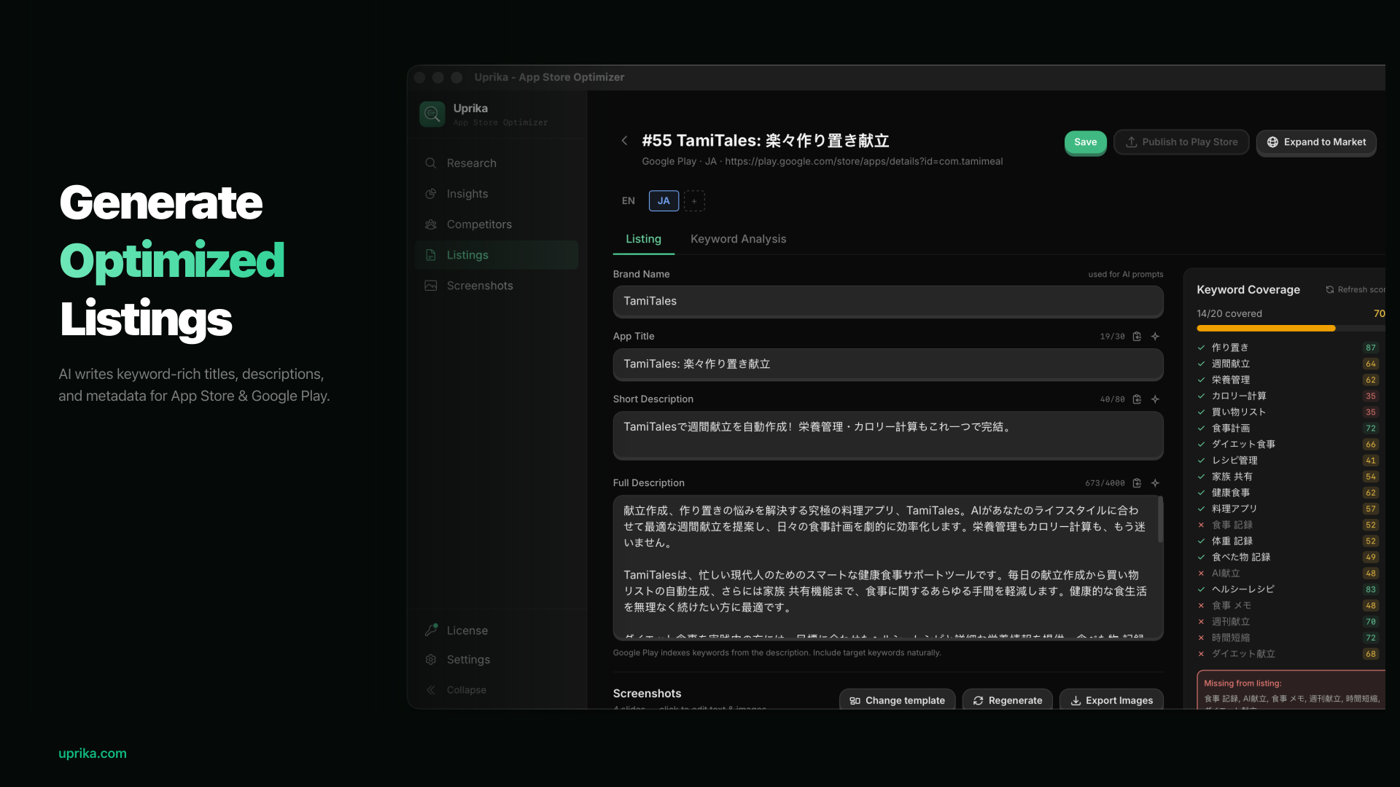The width and height of the screenshot is (1400, 787).
Task: Open Insights section in sidebar
Action: [467, 194]
